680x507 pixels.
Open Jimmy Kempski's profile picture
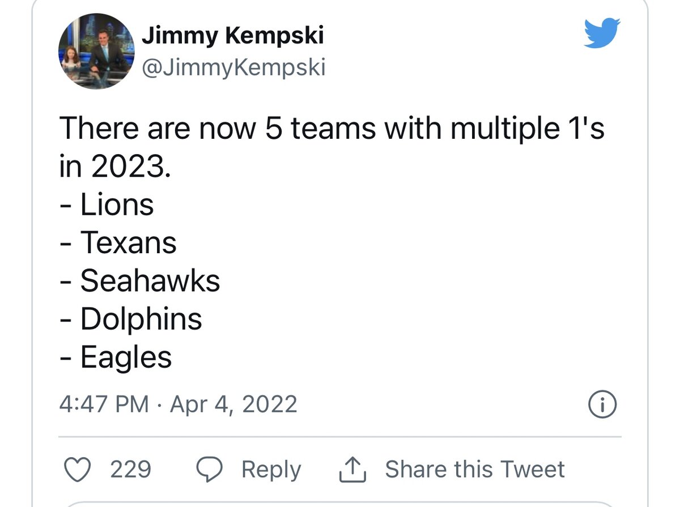[95, 52]
